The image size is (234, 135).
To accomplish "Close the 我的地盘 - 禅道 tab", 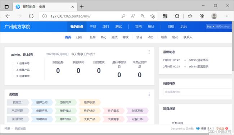I will point(72,7).
